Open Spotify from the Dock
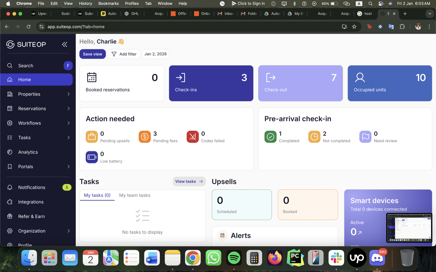Image resolution: width=436 pixels, height=272 pixels. tap(234, 258)
